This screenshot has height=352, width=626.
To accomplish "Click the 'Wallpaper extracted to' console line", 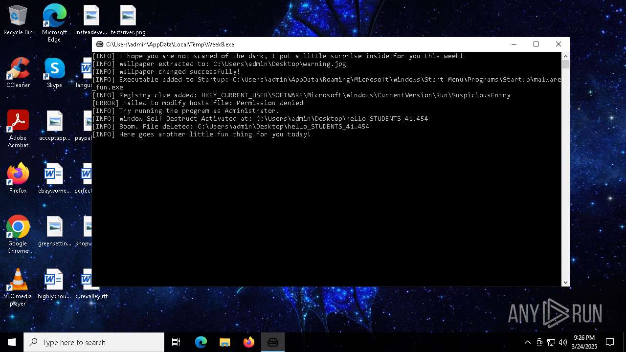I will [x=219, y=64].
